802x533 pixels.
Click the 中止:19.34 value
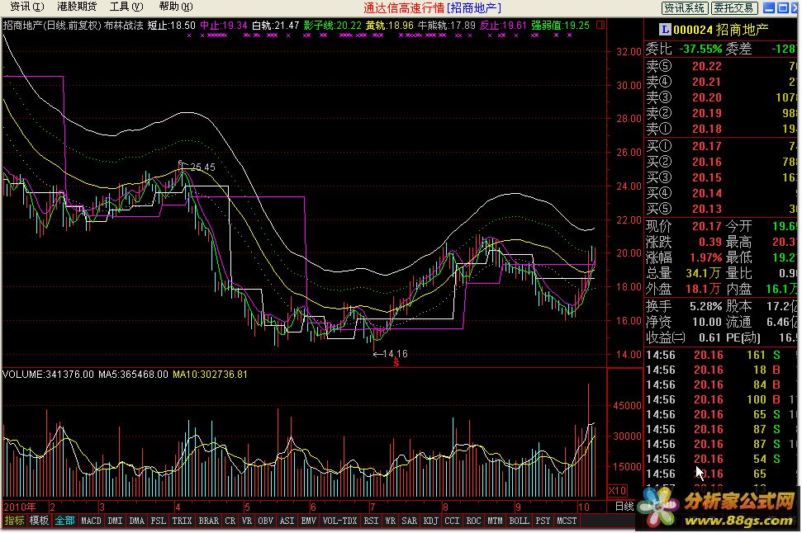pos(224,25)
